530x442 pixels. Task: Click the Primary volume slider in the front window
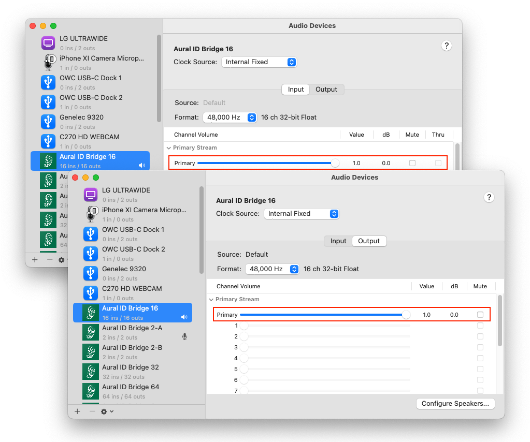325,315
